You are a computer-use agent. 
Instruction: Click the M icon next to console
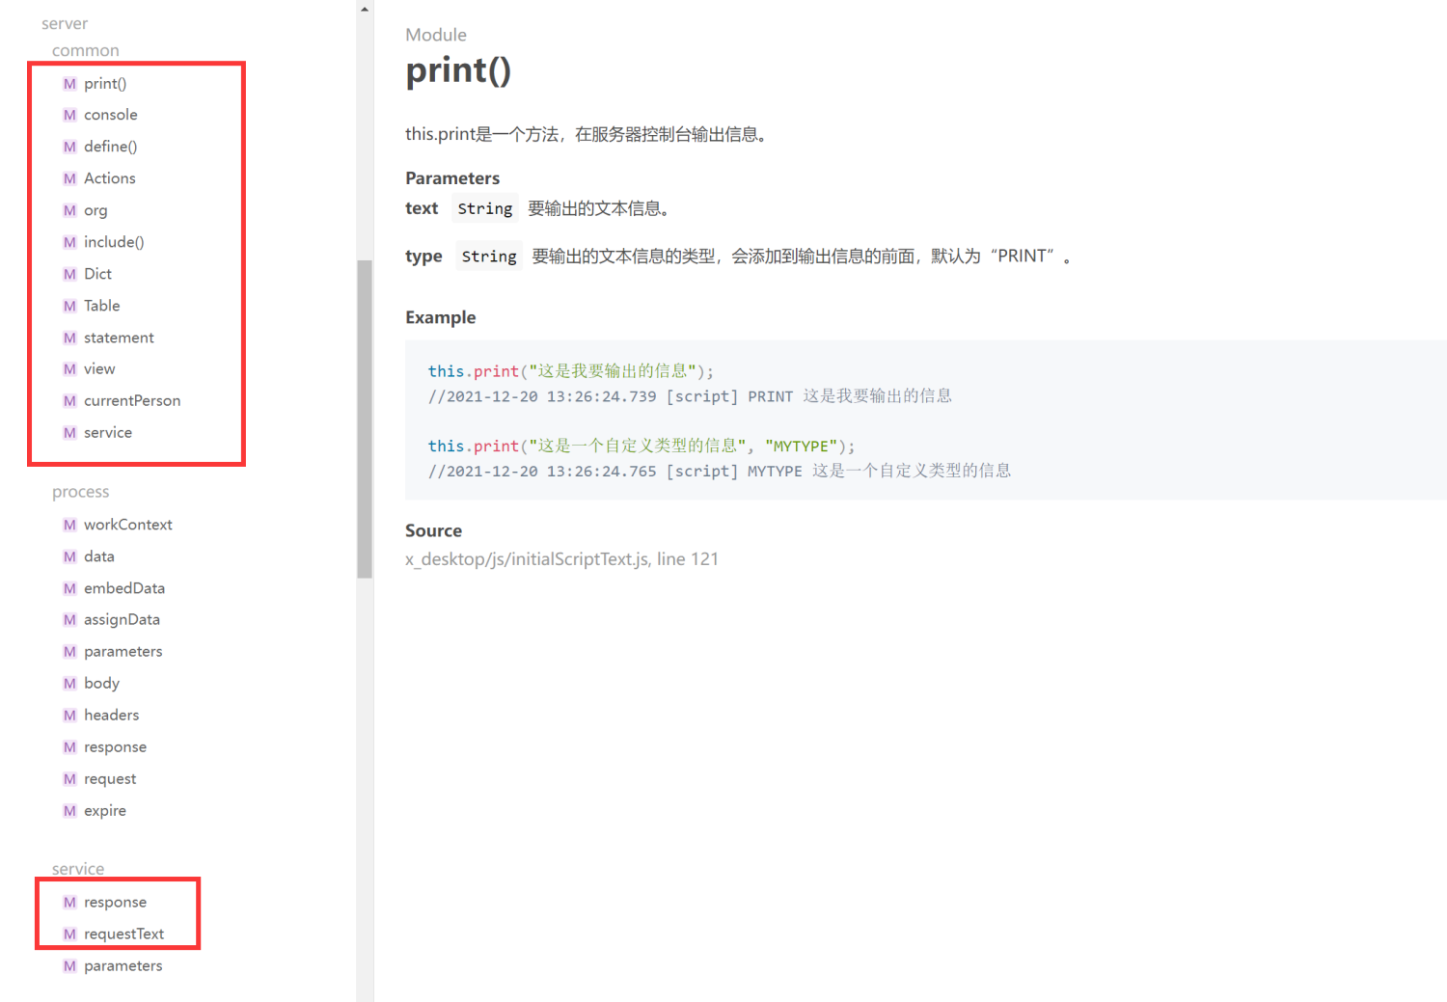[69, 115]
